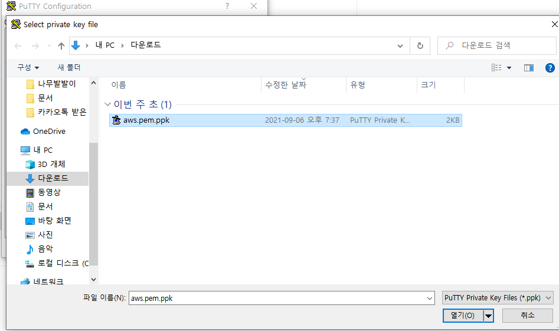The width and height of the screenshot is (559, 331).
Task: Refresh the folder view
Action: 420,45
